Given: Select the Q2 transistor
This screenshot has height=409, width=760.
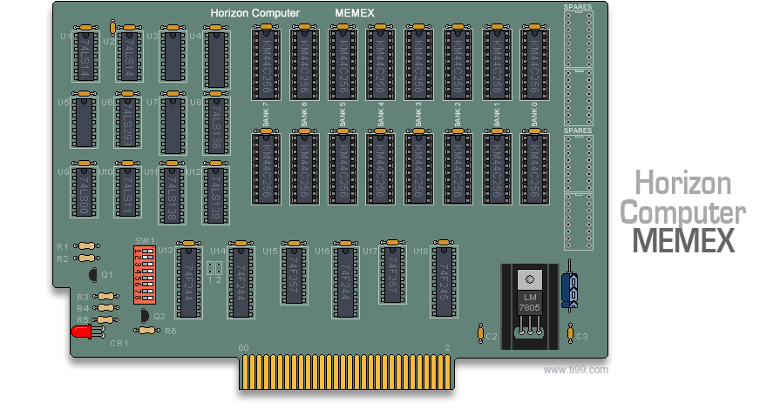Looking at the screenshot, I should 145,316.
